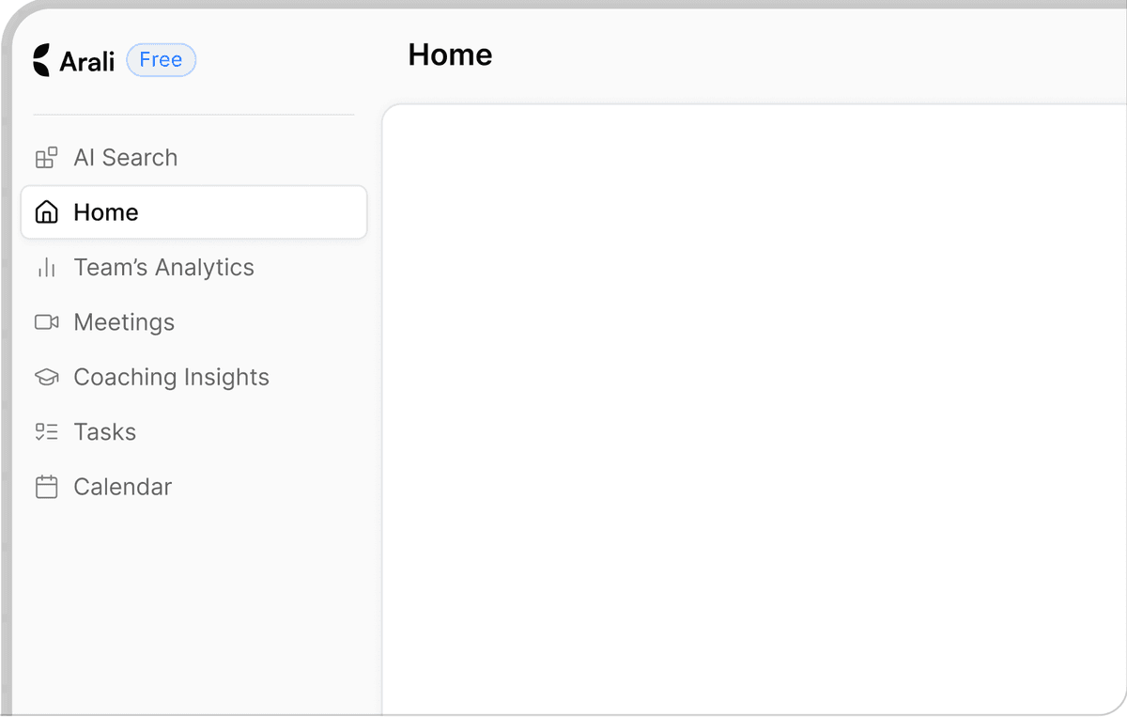
Task: Click the Home page heading
Action: coord(450,55)
